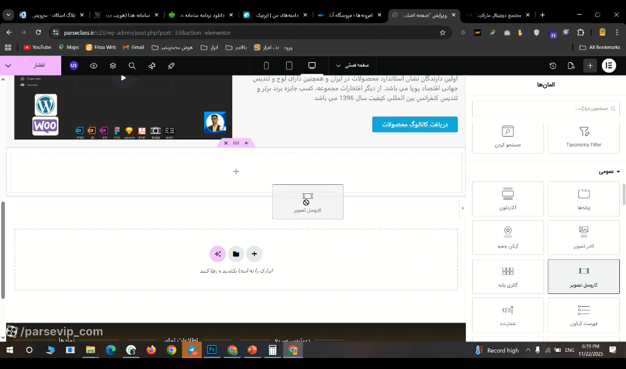Open the YouTube bookmark

[x=37, y=48]
